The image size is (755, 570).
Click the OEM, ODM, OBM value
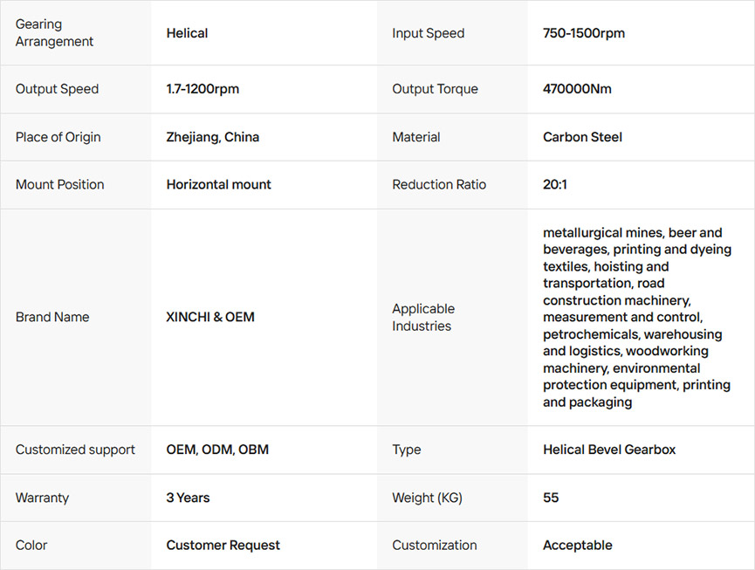(x=217, y=450)
